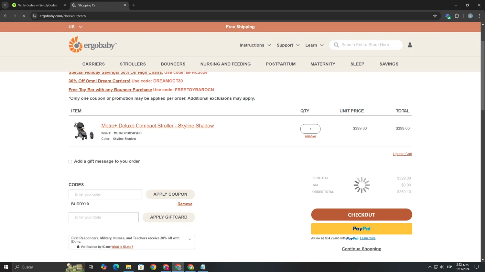Screen dimensions: 485x272
Task: Open the tab search dropdown arrow
Action: (5, 5)
